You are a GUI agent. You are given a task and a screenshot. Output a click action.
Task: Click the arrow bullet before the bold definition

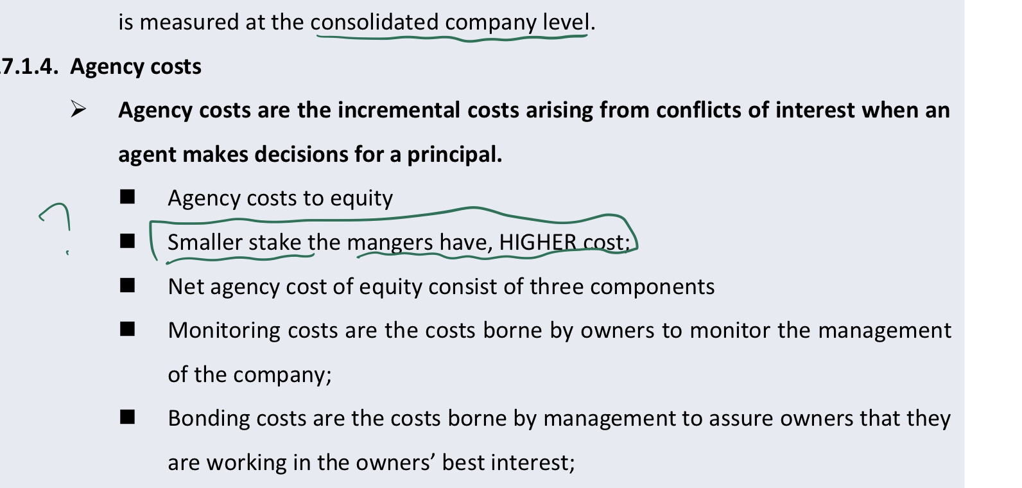(78, 110)
